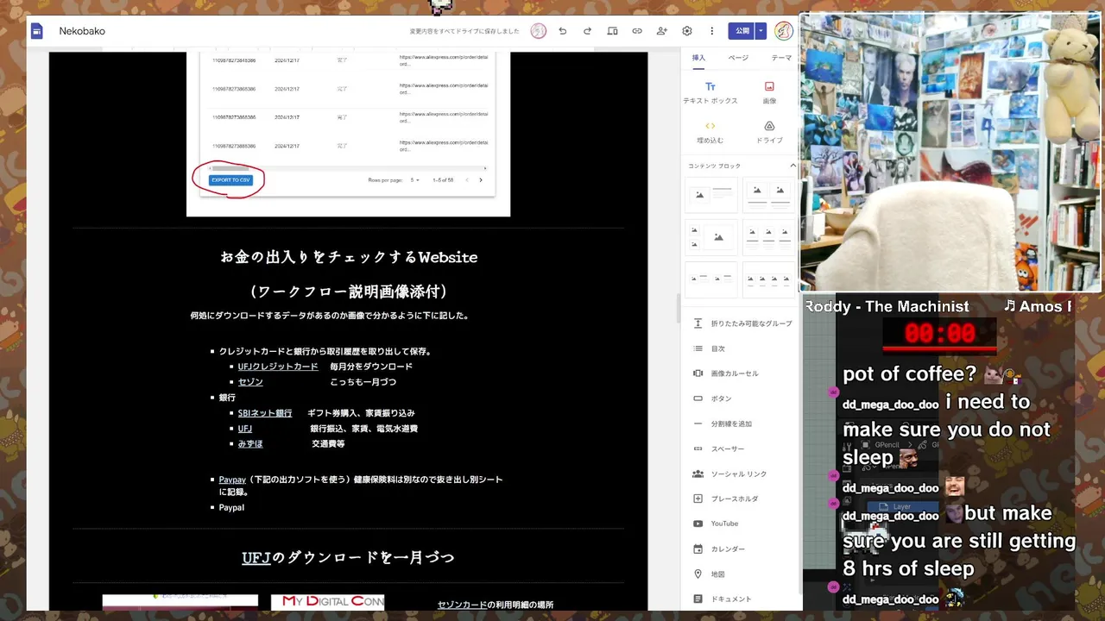Click the collaborator avatar in toolbar
The image size is (1105, 621).
tap(539, 31)
